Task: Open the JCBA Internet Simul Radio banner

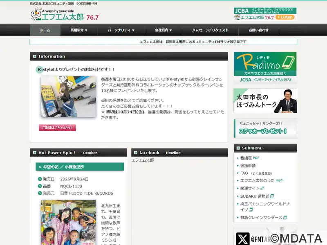Action: coord(265,14)
